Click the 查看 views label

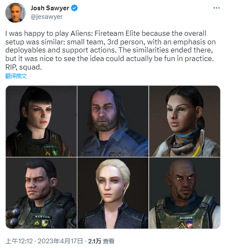click(x=109, y=241)
